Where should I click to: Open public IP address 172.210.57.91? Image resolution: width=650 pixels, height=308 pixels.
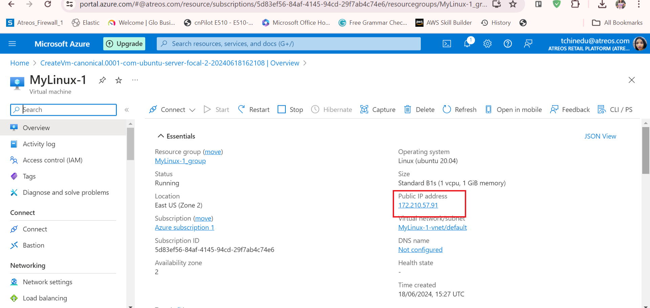418,205
